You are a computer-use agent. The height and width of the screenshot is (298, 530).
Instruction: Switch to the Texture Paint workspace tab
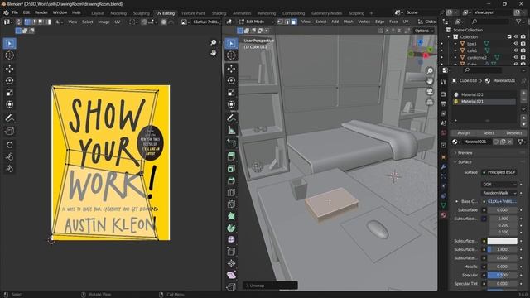pos(193,13)
